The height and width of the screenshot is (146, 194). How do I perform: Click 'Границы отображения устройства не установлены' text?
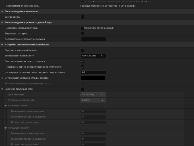coord(108,6)
